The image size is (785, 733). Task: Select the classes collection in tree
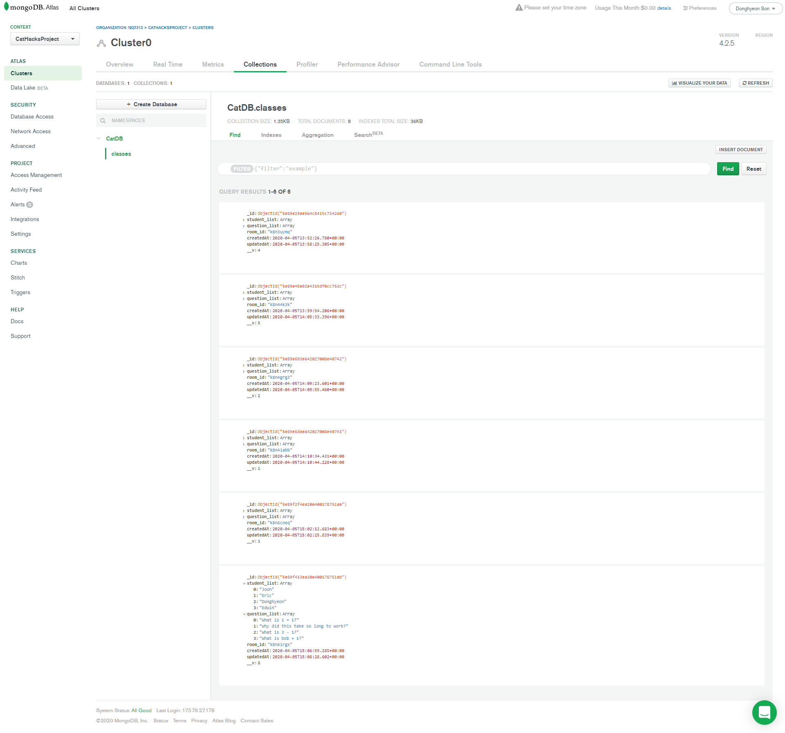point(121,154)
